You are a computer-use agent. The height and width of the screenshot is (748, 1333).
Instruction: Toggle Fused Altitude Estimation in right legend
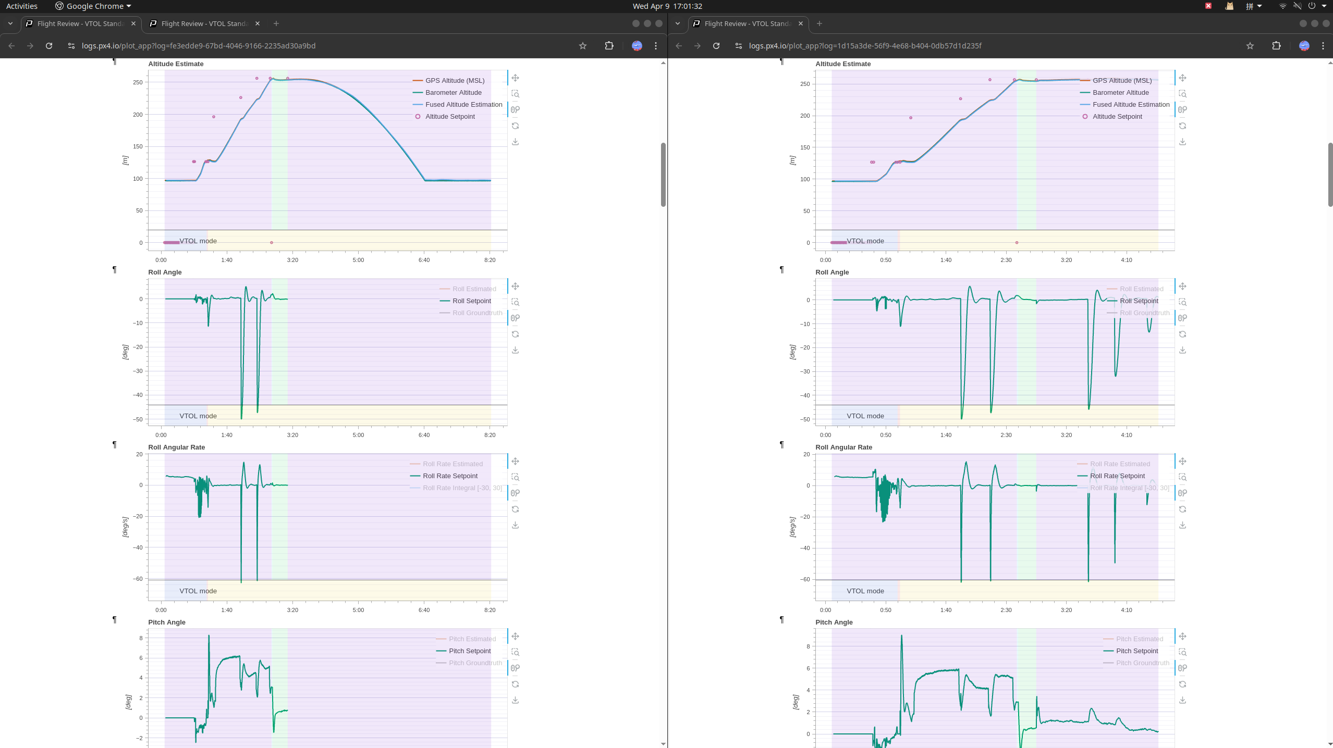coord(1125,104)
